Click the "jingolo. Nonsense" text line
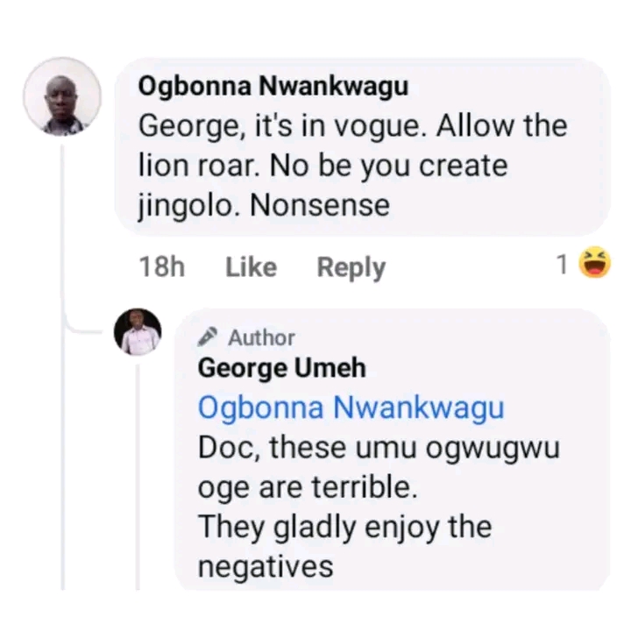This screenshot has width=631, height=631. point(264,206)
